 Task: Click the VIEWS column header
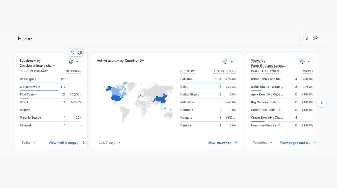[x=308, y=71]
